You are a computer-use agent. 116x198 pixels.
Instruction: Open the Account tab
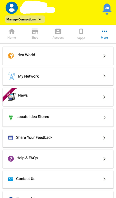pos(58,34)
